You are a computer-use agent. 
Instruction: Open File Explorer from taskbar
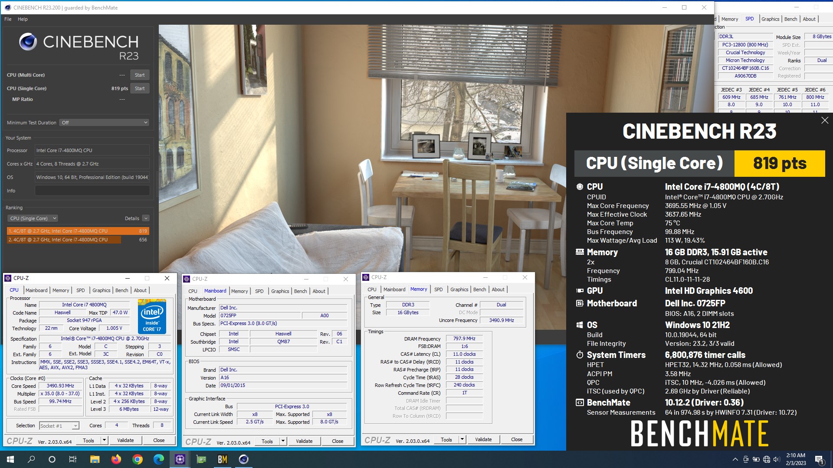click(x=95, y=459)
